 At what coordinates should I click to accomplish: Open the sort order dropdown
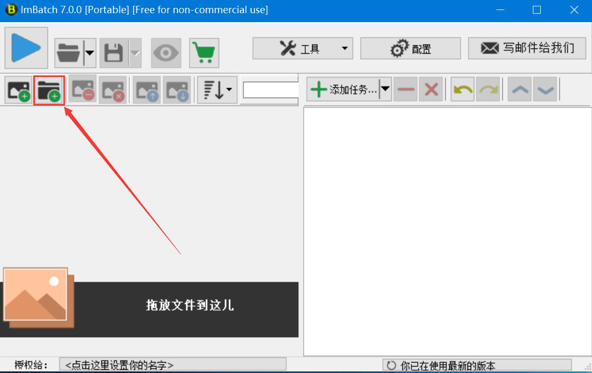tap(218, 90)
